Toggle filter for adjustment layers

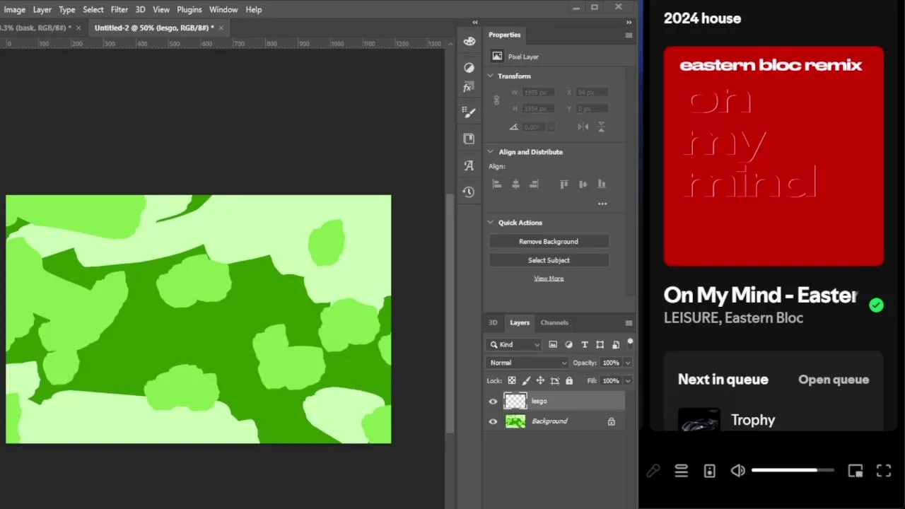click(x=568, y=344)
